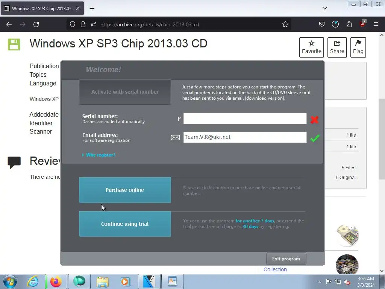Open the uBlock Origin extension icon

click(x=363, y=24)
